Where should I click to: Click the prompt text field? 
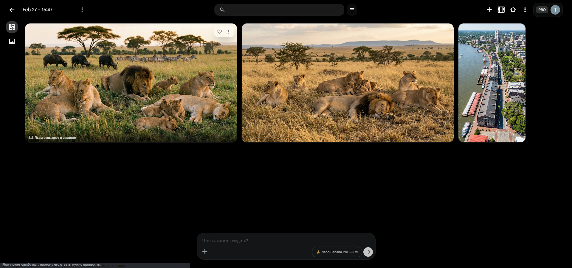(x=283, y=241)
